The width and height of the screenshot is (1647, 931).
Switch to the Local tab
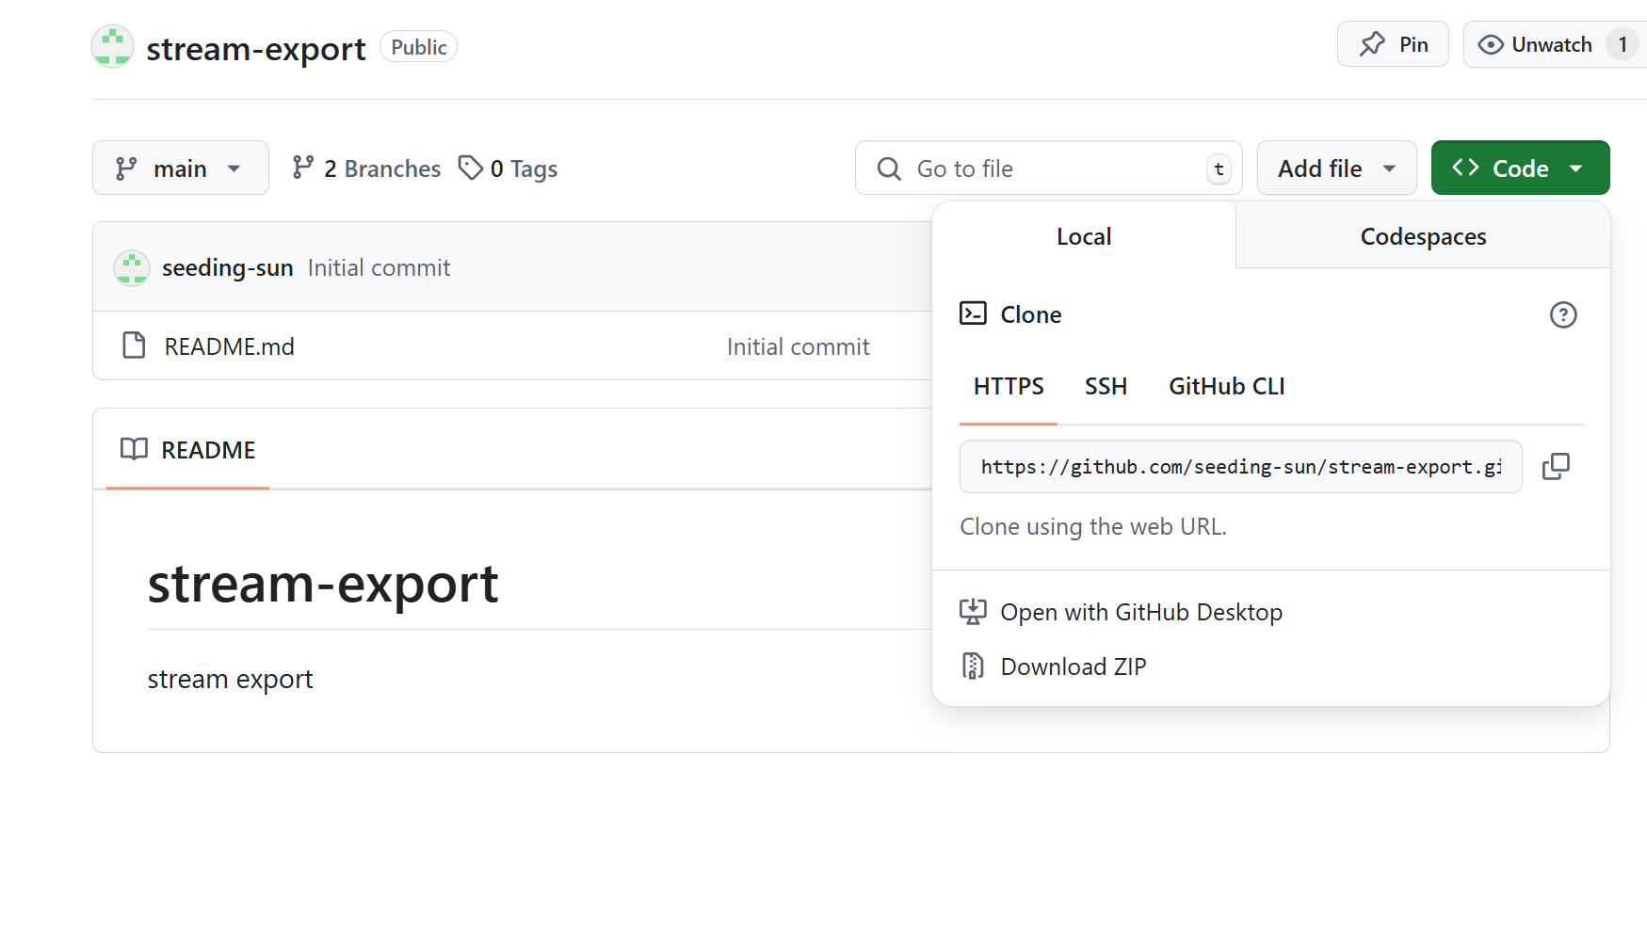tap(1084, 236)
